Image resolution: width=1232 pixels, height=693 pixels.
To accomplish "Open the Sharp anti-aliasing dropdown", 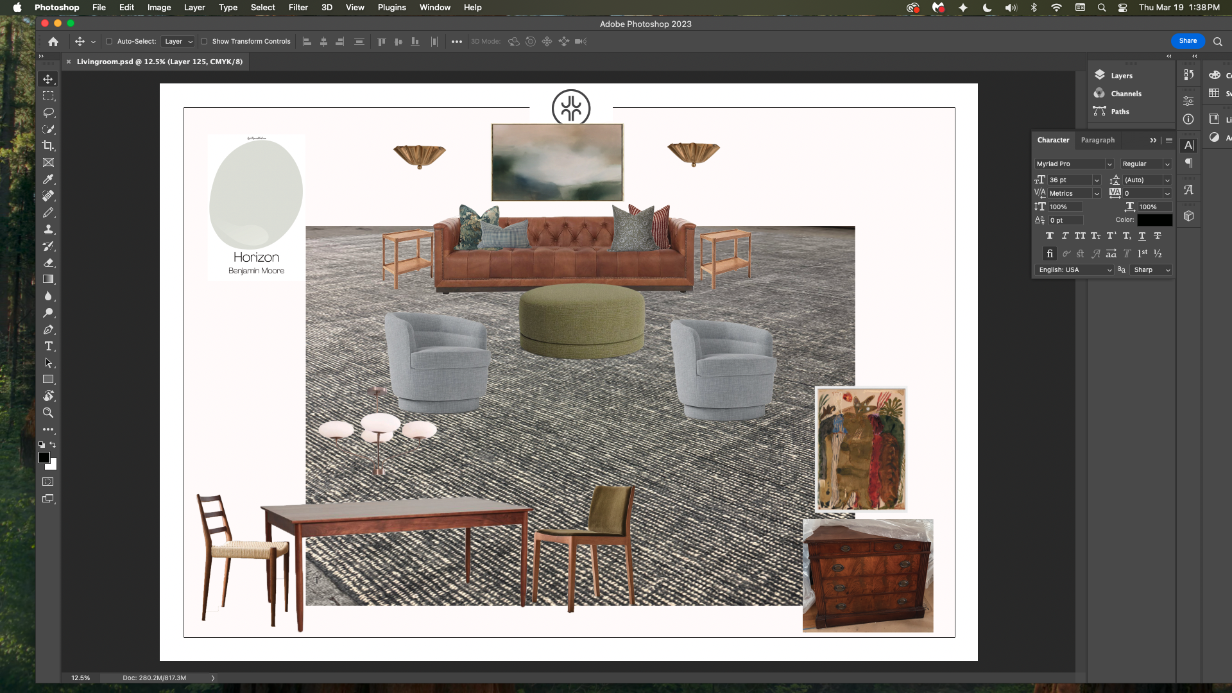I will pyautogui.click(x=1151, y=270).
